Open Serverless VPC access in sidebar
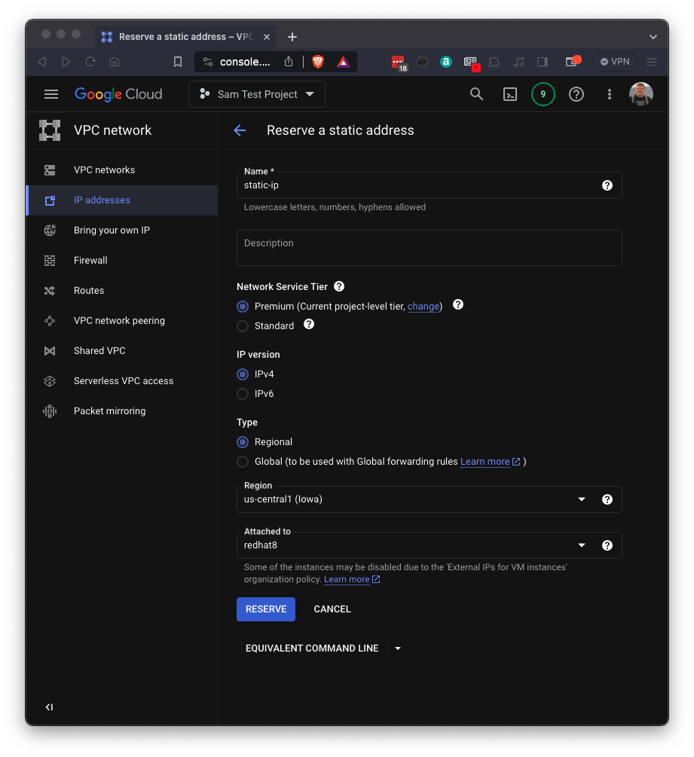Viewport: 694px width, 757px height. point(122,381)
